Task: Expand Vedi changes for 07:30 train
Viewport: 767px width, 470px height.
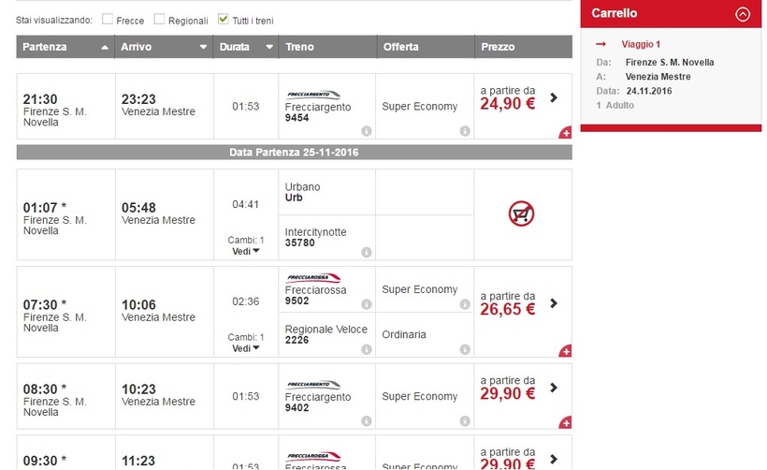Action: [246, 348]
